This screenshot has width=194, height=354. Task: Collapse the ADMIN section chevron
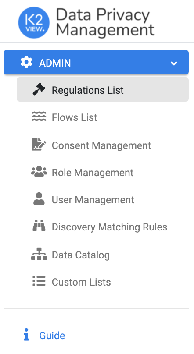174,64
